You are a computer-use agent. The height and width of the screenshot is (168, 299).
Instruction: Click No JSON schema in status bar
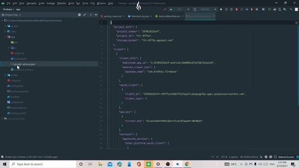point(249,157)
